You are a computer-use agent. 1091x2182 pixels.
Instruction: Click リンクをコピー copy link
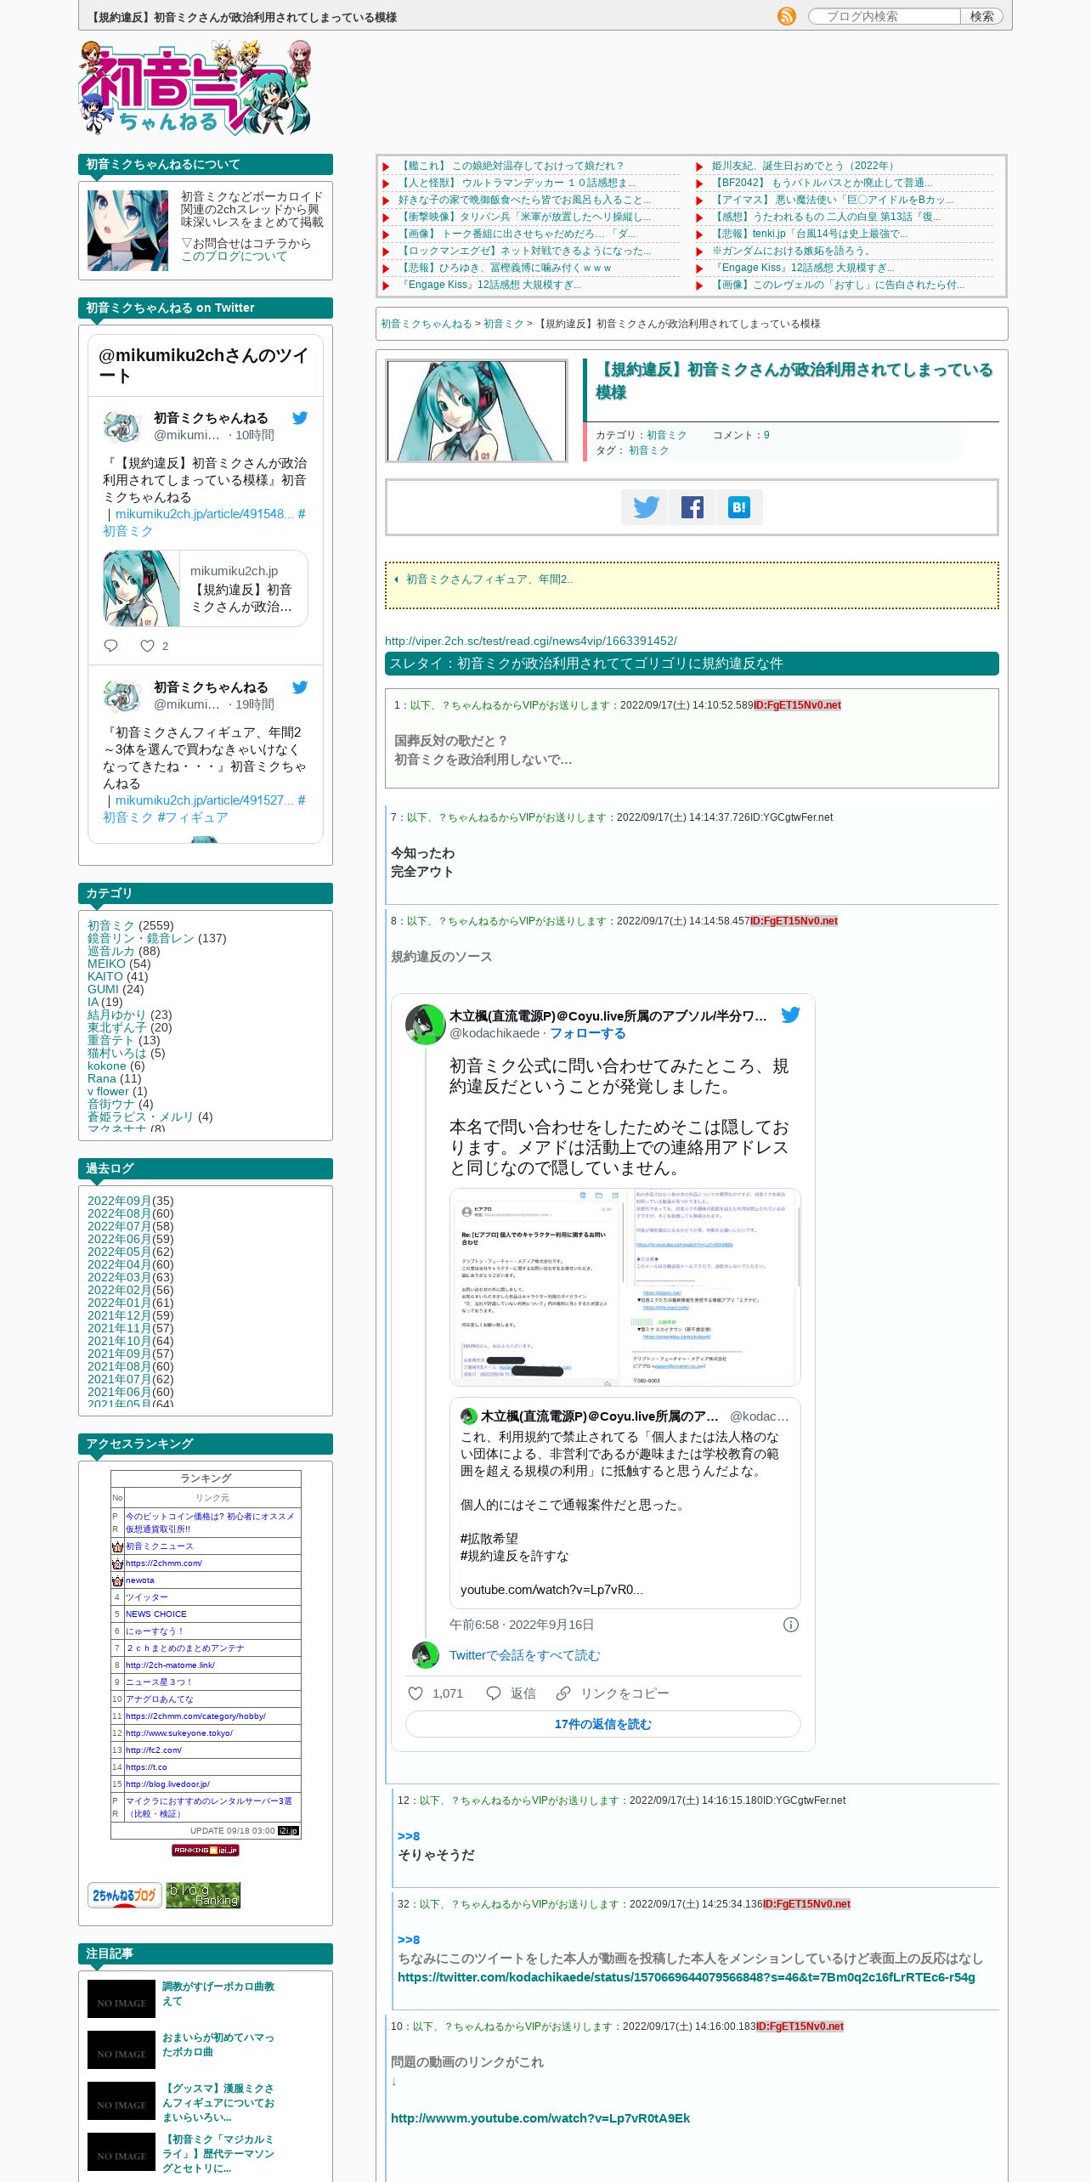[612, 1693]
